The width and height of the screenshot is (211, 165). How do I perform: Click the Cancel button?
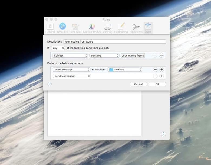point(138,84)
